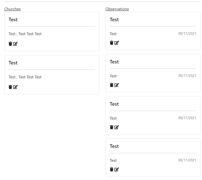The image size is (202, 180).
Task: Open the Churches section link
Action: (x=12, y=9)
